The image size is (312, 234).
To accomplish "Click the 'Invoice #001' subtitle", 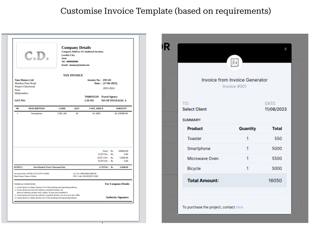I will click(x=234, y=86).
